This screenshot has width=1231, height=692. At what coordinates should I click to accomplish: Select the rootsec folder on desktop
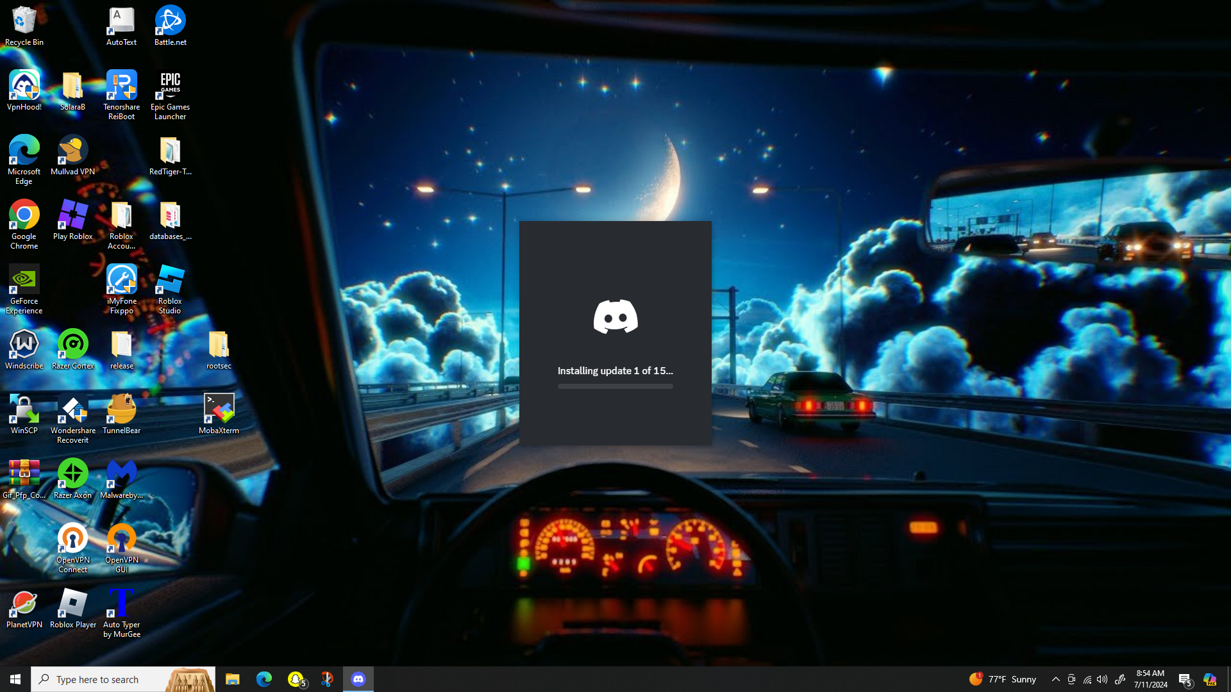click(x=219, y=349)
